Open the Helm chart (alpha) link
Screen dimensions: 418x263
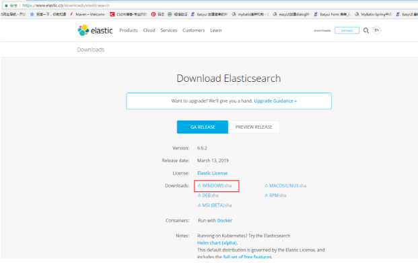(x=217, y=243)
